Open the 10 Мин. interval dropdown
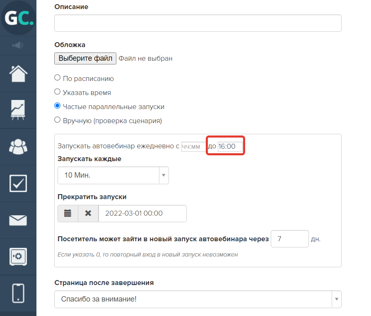This screenshot has width=371, height=316. click(x=113, y=175)
